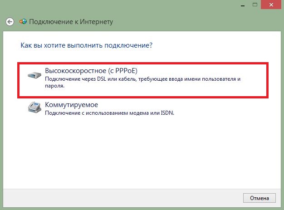Screen dimensions: 284x210
Task: Click the Отмена button
Action: click(260, 198)
